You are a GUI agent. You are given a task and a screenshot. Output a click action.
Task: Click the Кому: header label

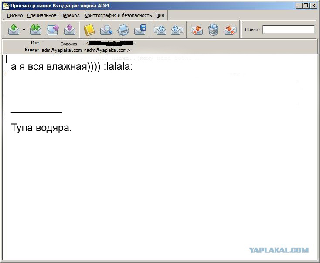point(32,50)
